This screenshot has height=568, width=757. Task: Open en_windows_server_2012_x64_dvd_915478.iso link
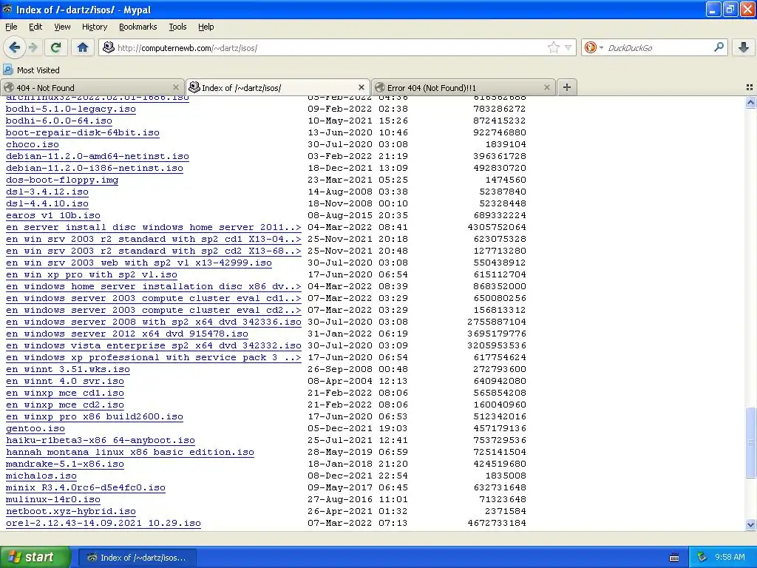pos(127,334)
